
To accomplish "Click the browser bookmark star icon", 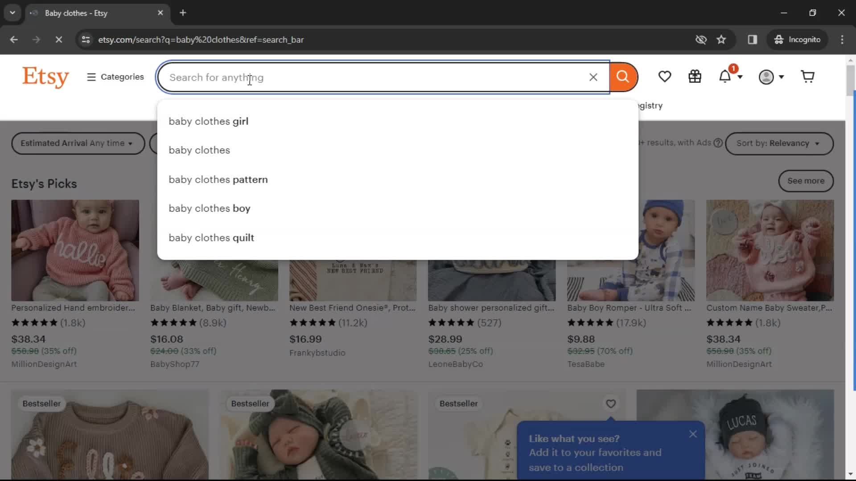I will click(721, 39).
